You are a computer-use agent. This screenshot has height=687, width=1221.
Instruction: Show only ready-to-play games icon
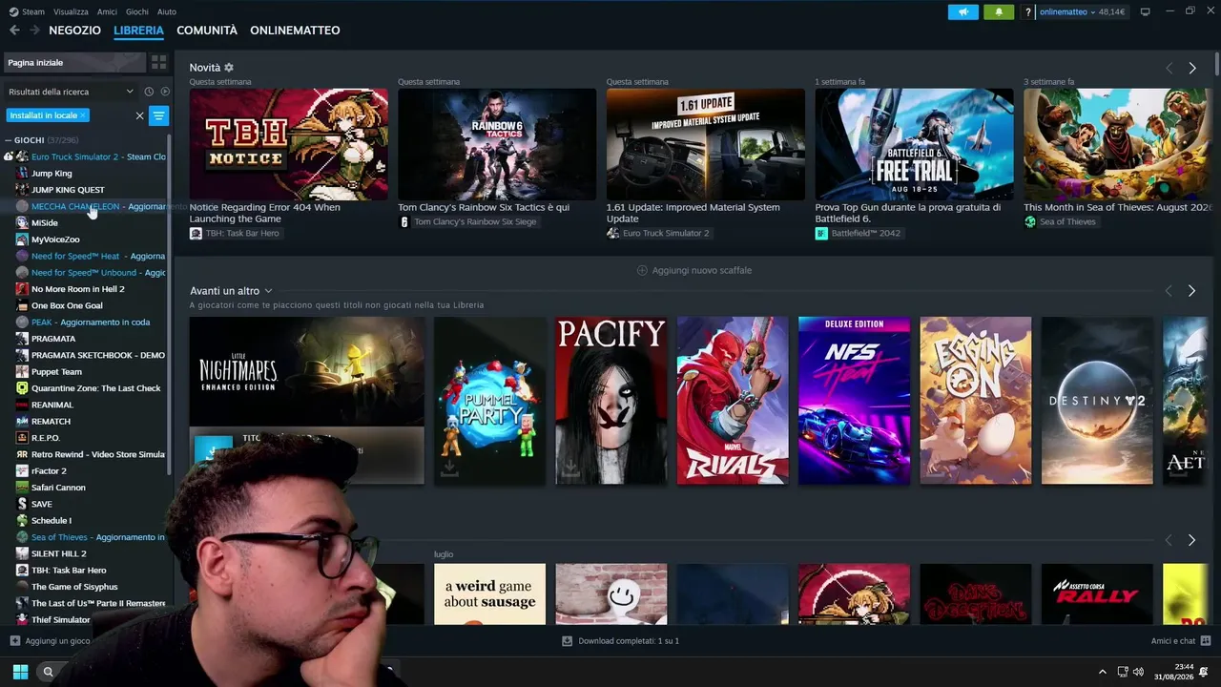coord(164,92)
